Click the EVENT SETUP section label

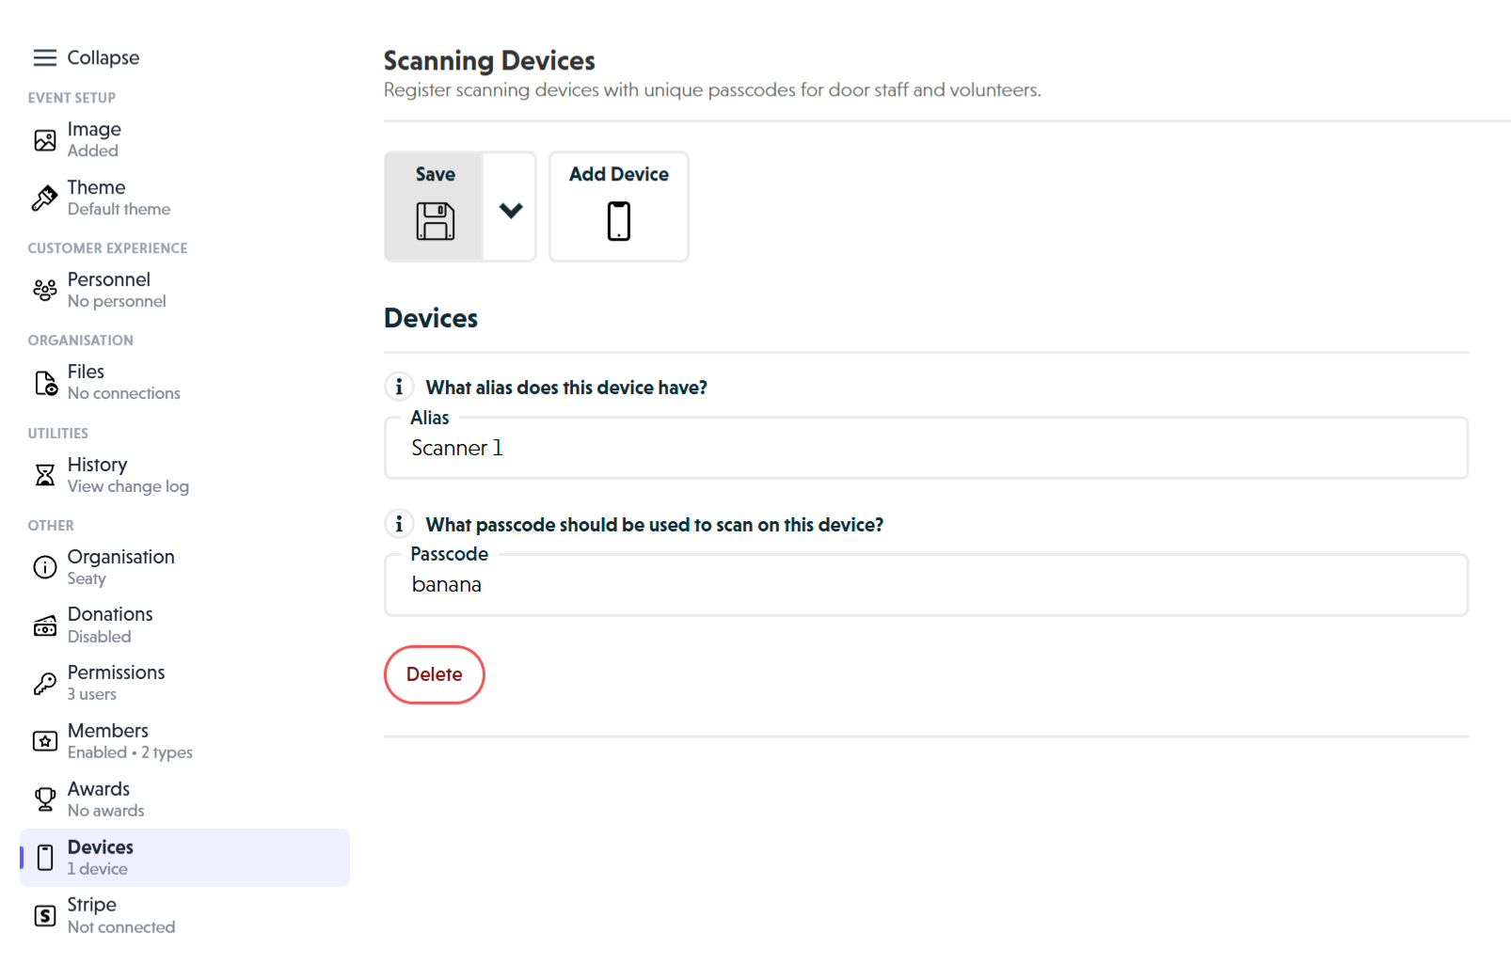72,98
